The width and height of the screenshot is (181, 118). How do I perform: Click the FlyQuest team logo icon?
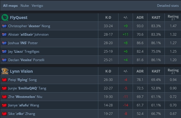tap(5, 18)
